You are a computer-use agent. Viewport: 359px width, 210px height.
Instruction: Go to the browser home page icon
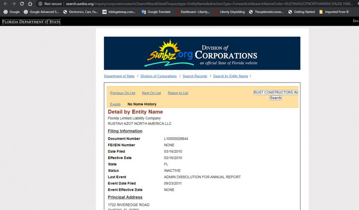[30, 4]
